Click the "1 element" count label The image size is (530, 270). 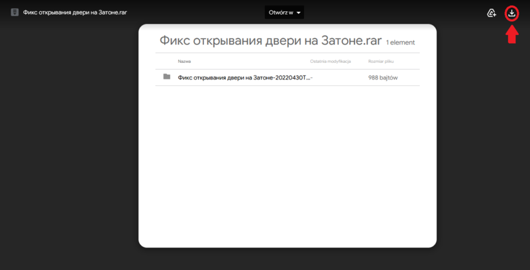click(x=401, y=43)
